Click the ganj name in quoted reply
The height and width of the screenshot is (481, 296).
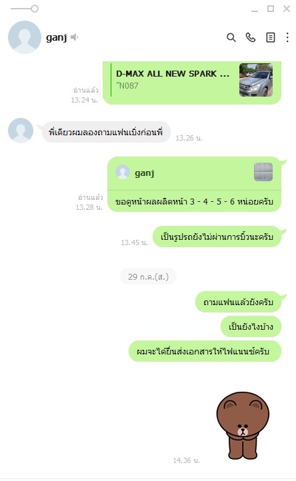(x=144, y=173)
